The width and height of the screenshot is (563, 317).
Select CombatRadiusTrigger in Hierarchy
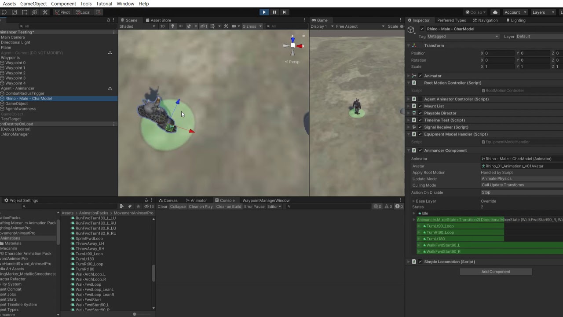click(x=25, y=93)
